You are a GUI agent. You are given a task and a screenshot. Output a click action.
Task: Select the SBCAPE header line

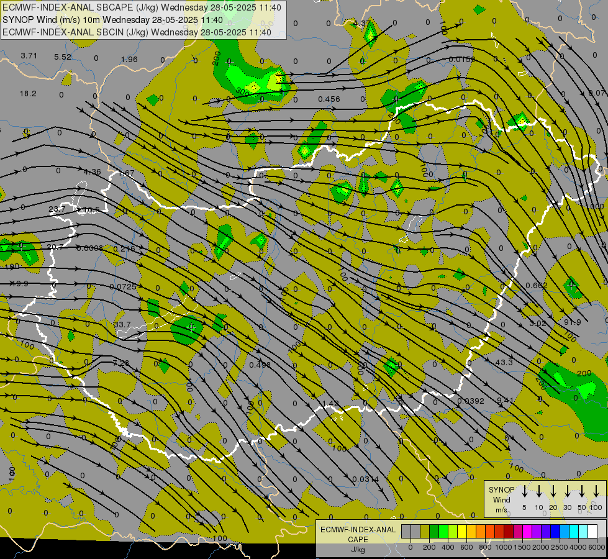pos(142,7)
